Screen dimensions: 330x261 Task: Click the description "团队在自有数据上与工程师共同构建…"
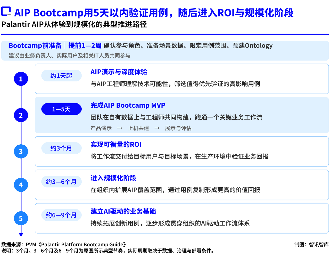pyautogui.click(x=176, y=117)
